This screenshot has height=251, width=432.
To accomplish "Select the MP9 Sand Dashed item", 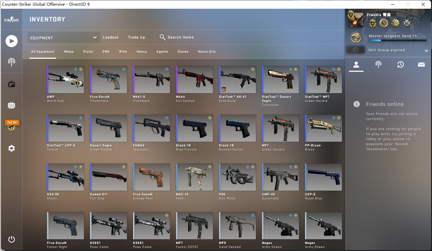I will (x=237, y=226).
